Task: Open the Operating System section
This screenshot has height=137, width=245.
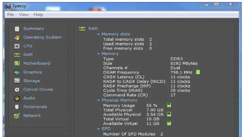Action: [x=42, y=37]
